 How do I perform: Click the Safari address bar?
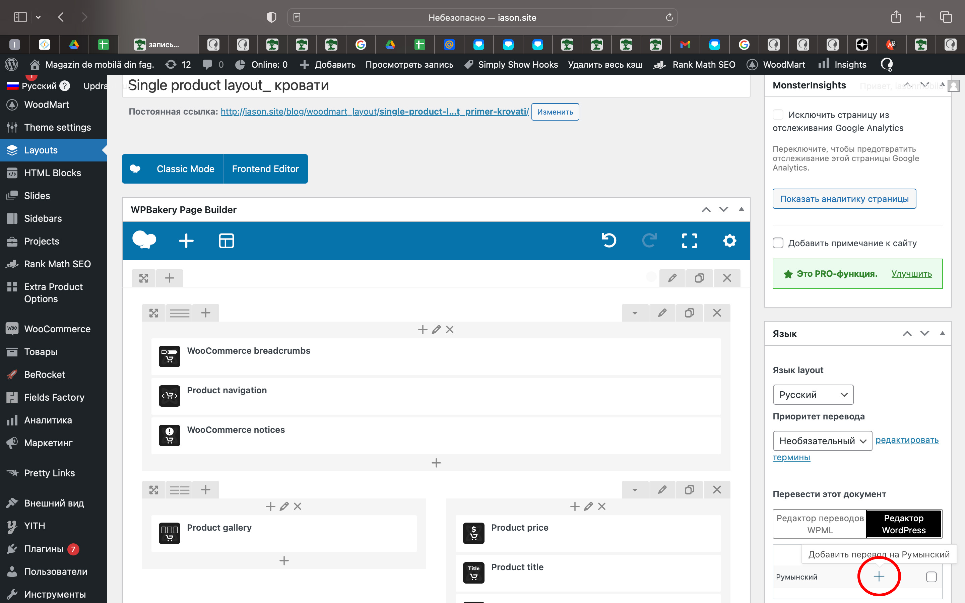click(x=482, y=17)
